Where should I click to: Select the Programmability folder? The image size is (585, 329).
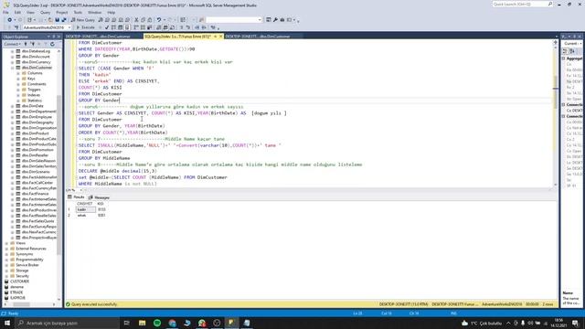click(x=29, y=260)
